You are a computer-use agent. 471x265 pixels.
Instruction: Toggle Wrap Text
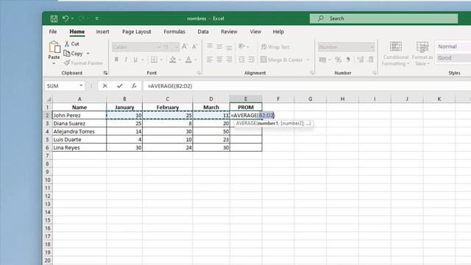pos(275,47)
